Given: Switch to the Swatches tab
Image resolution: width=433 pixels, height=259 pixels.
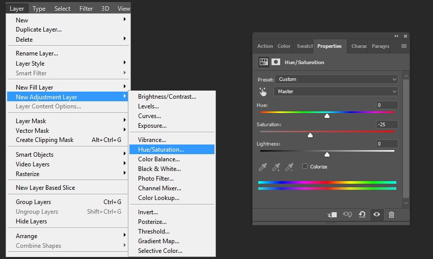Looking at the screenshot, I should tap(305, 46).
